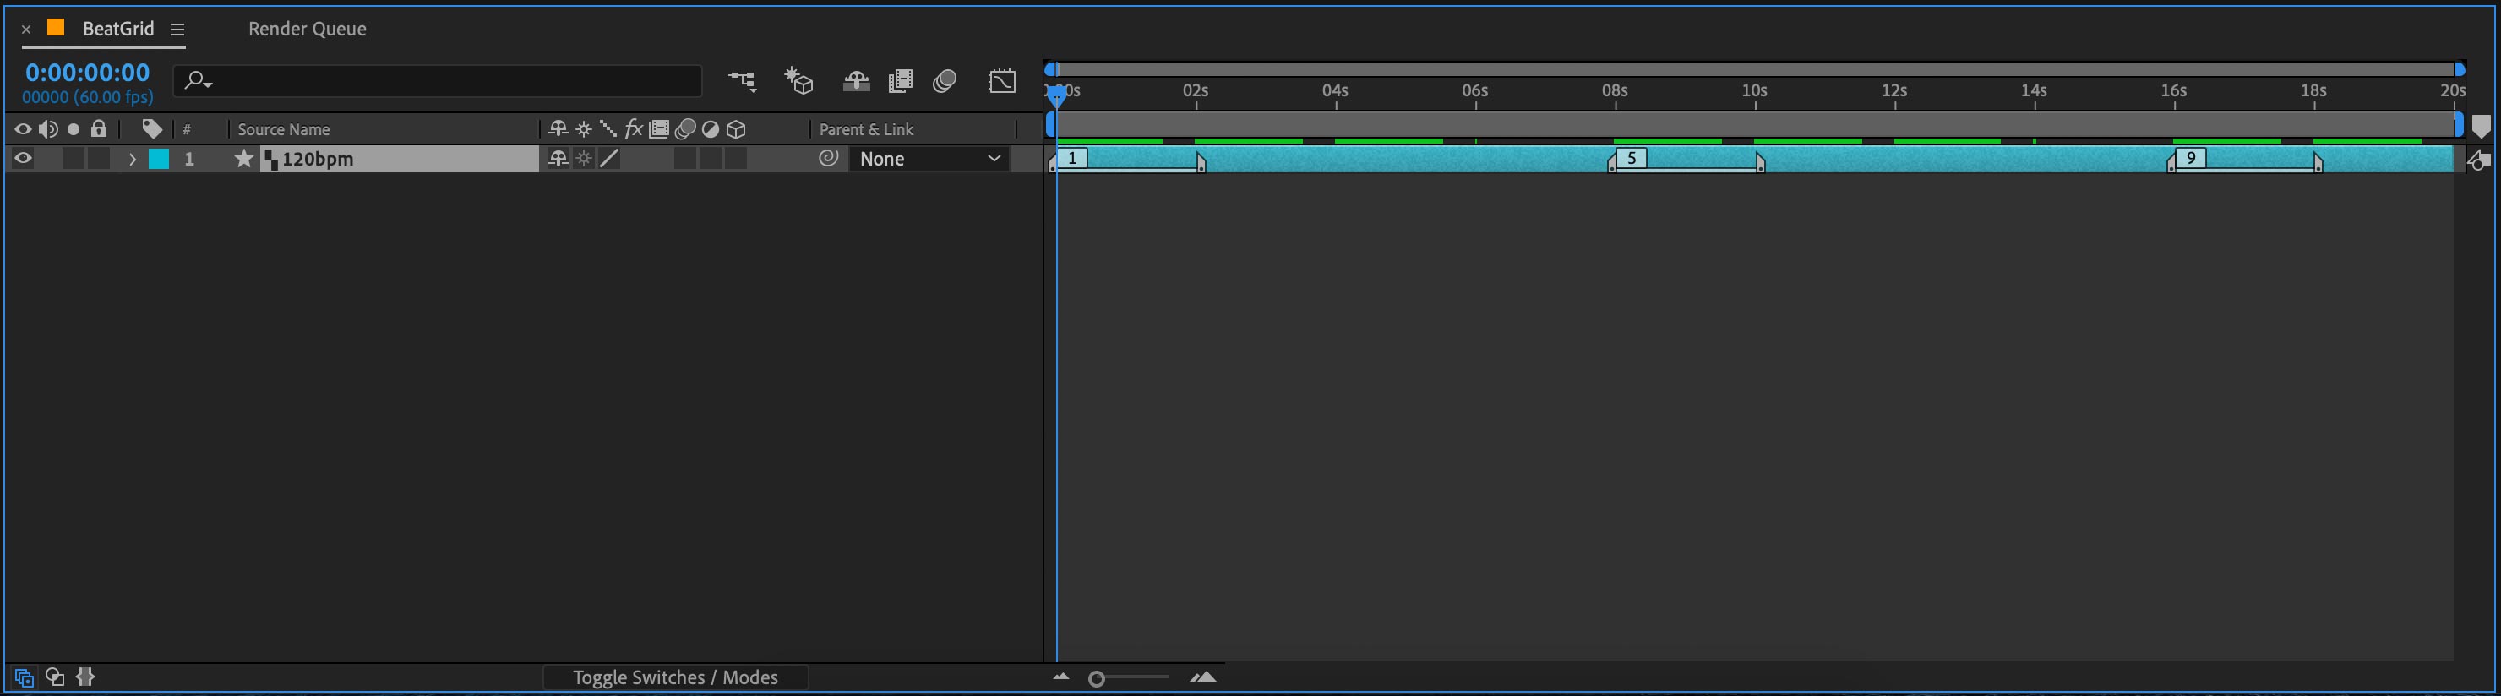This screenshot has height=696, width=2501.
Task: Click the 3D Layer column header
Action: click(736, 129)
